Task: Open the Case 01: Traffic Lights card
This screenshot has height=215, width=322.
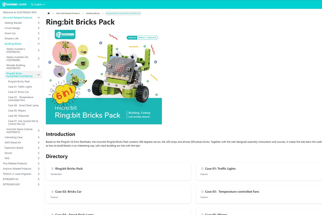Action: [259, 171]
